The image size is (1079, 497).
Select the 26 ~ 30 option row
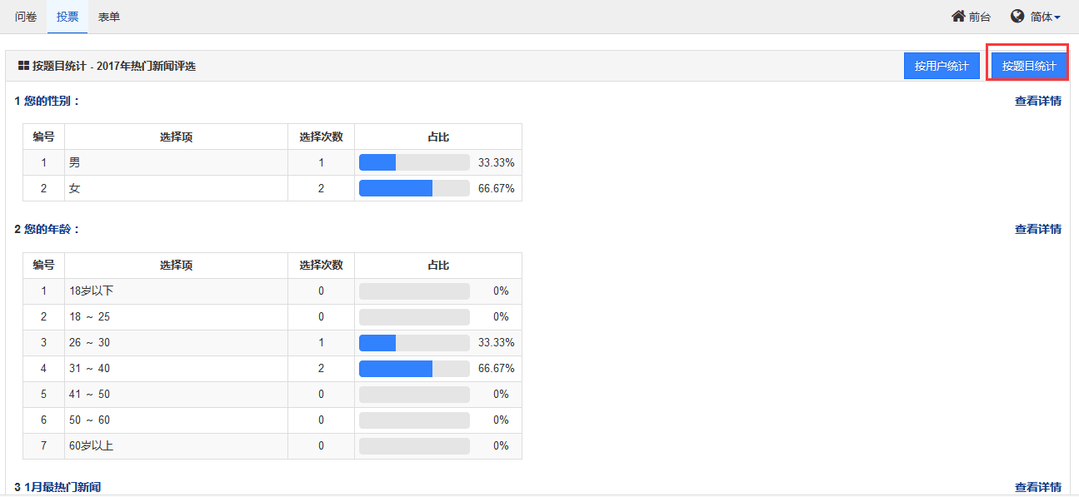tap(272, 343)
